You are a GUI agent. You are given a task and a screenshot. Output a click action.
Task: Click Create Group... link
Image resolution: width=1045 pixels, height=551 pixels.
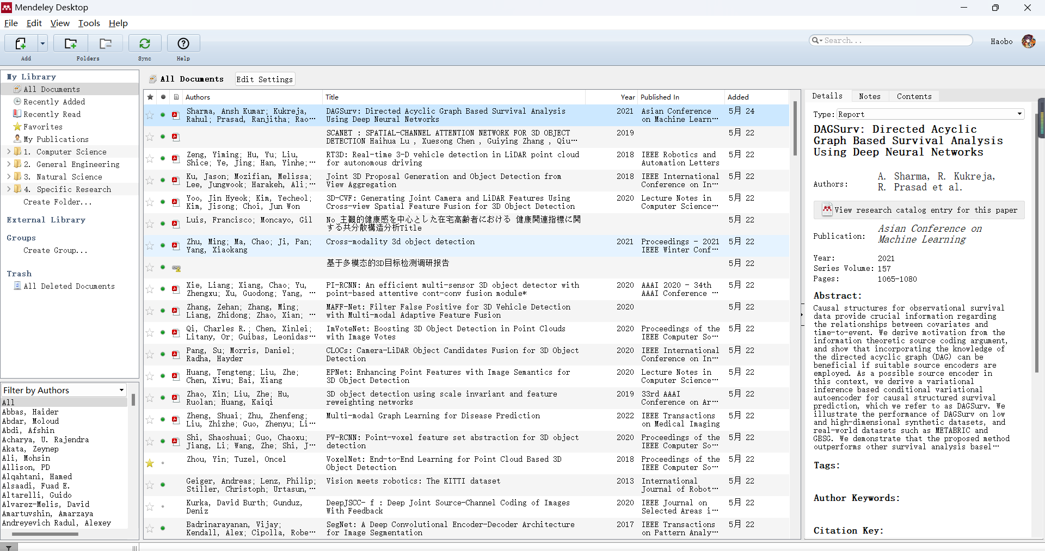tap(56, 250)
